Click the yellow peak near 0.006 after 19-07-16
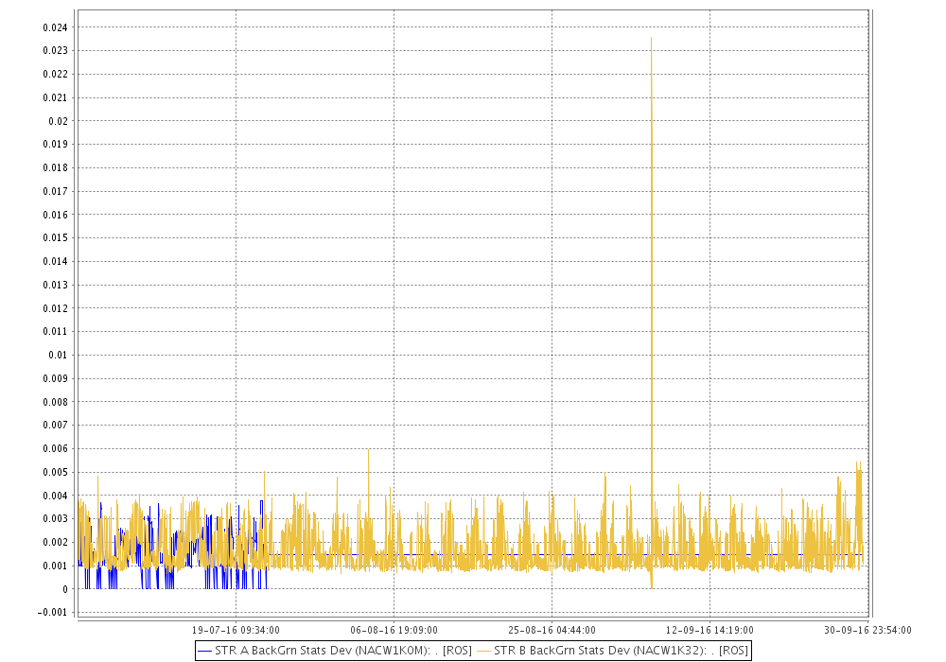Viewport: 946px width, 662px height. pyautogui.click(x=368, y=450)
